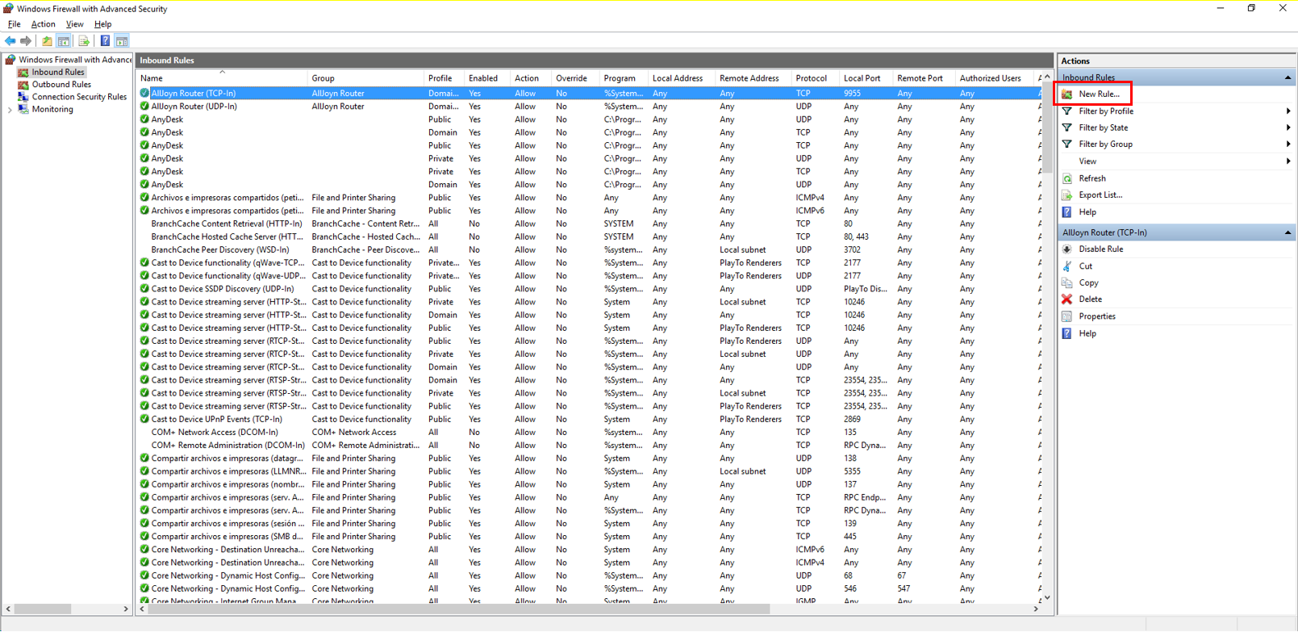Click the console tree horizontal scrollbar thumb

coord(44,609)
